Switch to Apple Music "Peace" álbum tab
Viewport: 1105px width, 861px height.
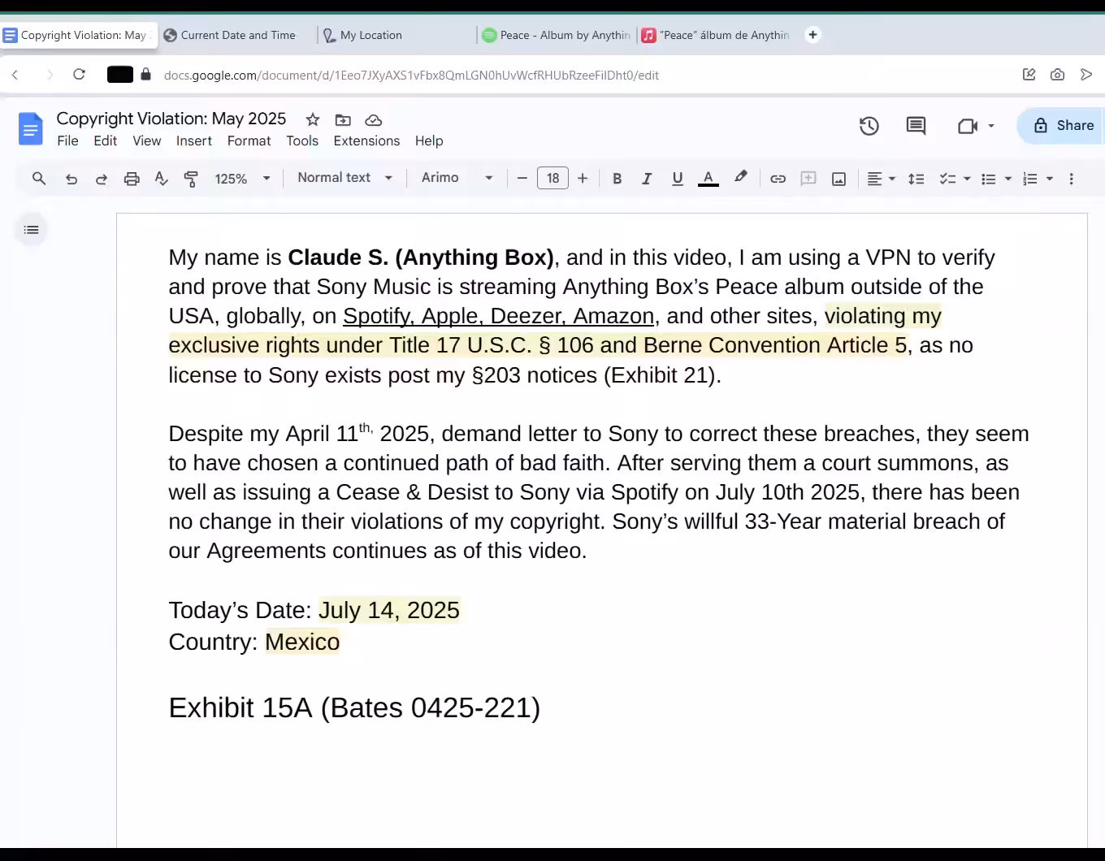coord(717,35)
